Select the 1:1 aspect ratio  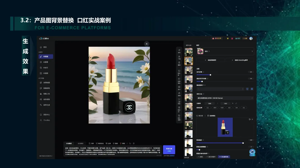point(207,108)
